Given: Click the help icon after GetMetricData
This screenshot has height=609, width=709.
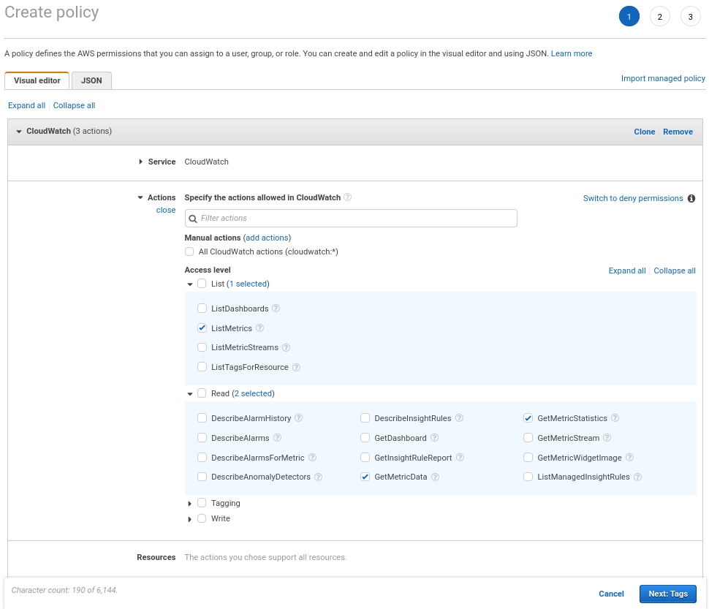Looking at the screenshot, I should tap(435, 477).
